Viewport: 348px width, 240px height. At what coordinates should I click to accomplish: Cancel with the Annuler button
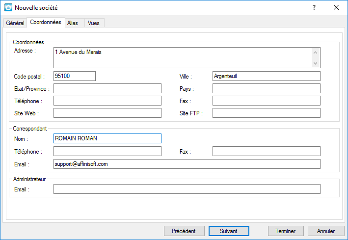tap(326, 231)
